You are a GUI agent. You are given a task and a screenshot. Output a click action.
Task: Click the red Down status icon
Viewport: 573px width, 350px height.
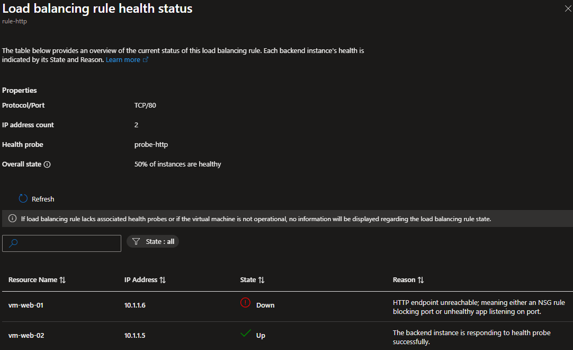coord(245,303)
